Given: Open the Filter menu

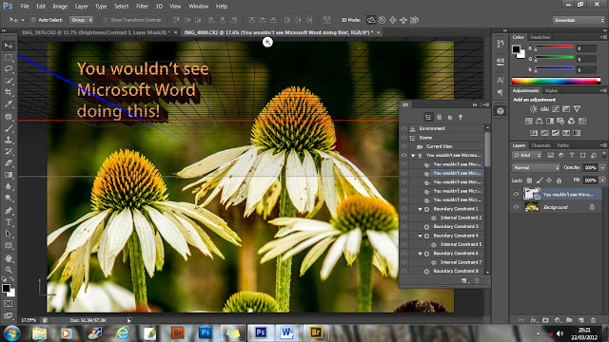Looking at the screenshot, I should tap(142, 7).
